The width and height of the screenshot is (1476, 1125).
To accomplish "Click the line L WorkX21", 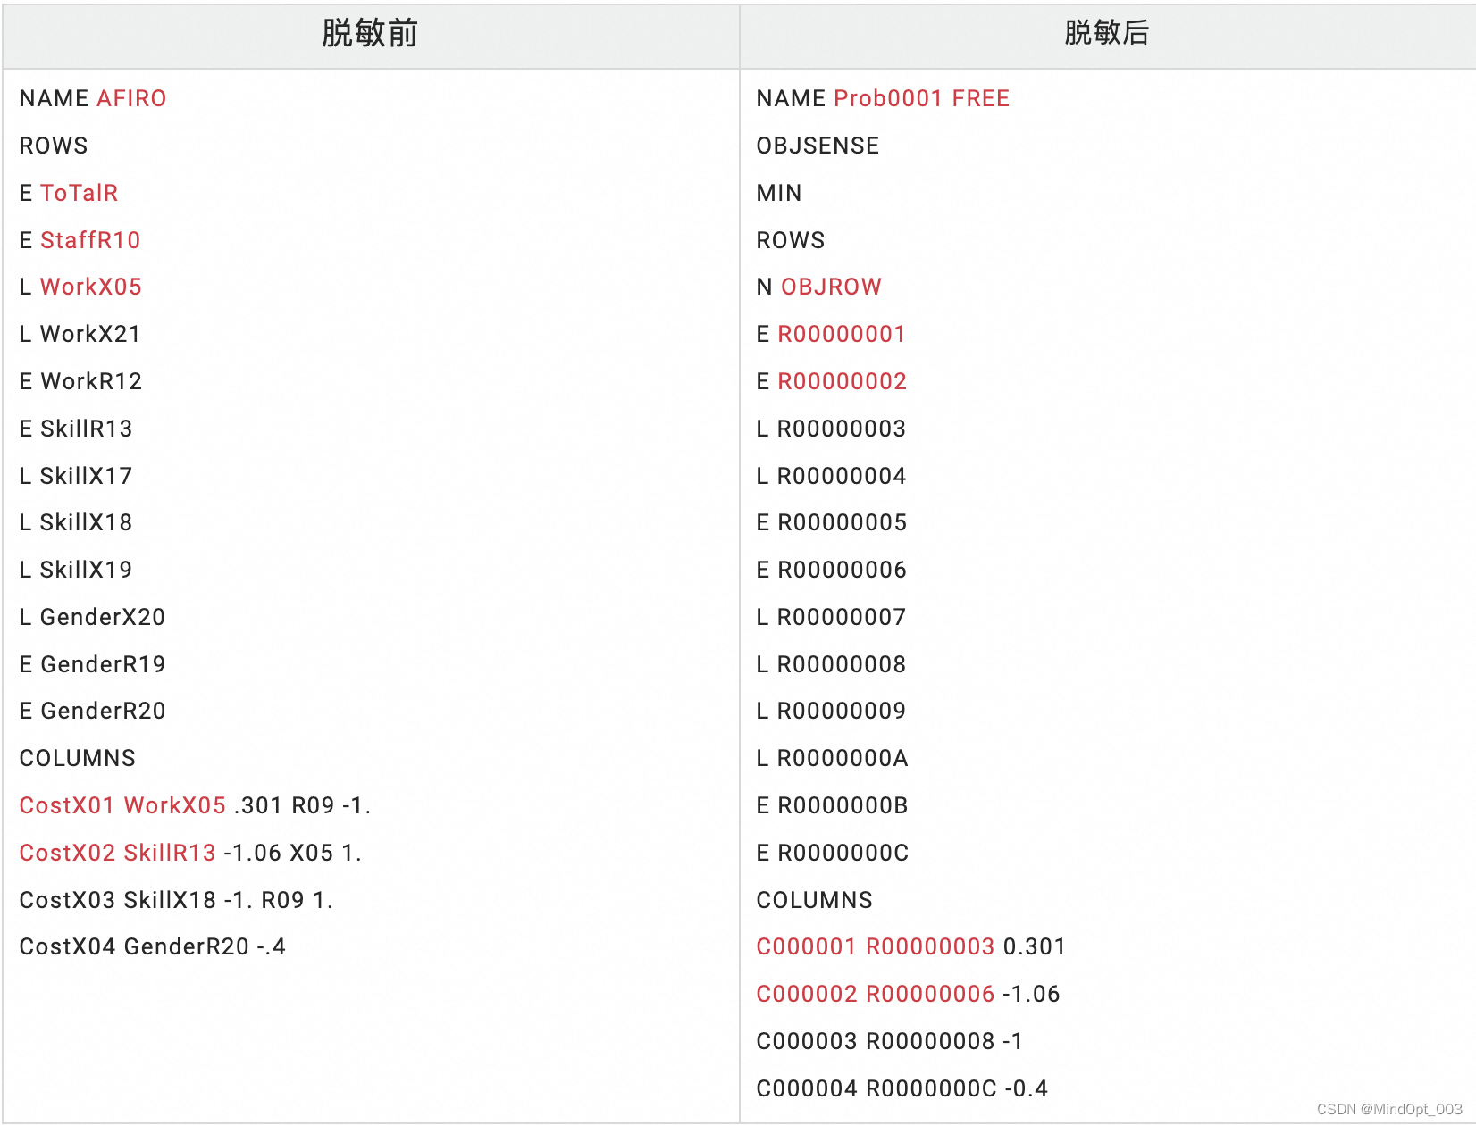I will 80,334.
